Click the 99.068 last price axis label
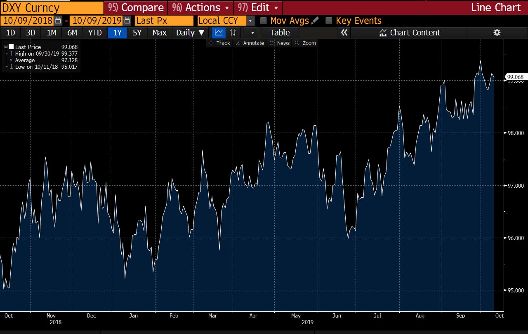This screenshot has width=528, height=334. point(515,77)
